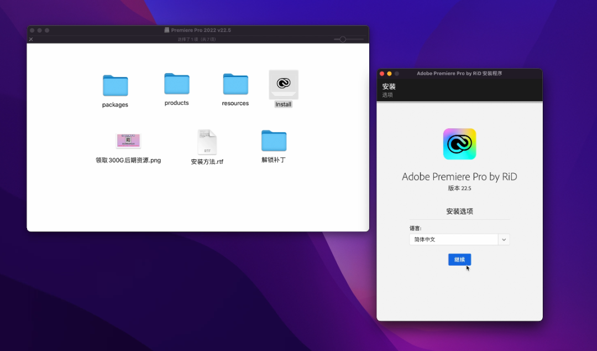Click the X icon in Finder status bar
Image resolution: width=597 pixels, height=351 pixels.
pos(31,39)
